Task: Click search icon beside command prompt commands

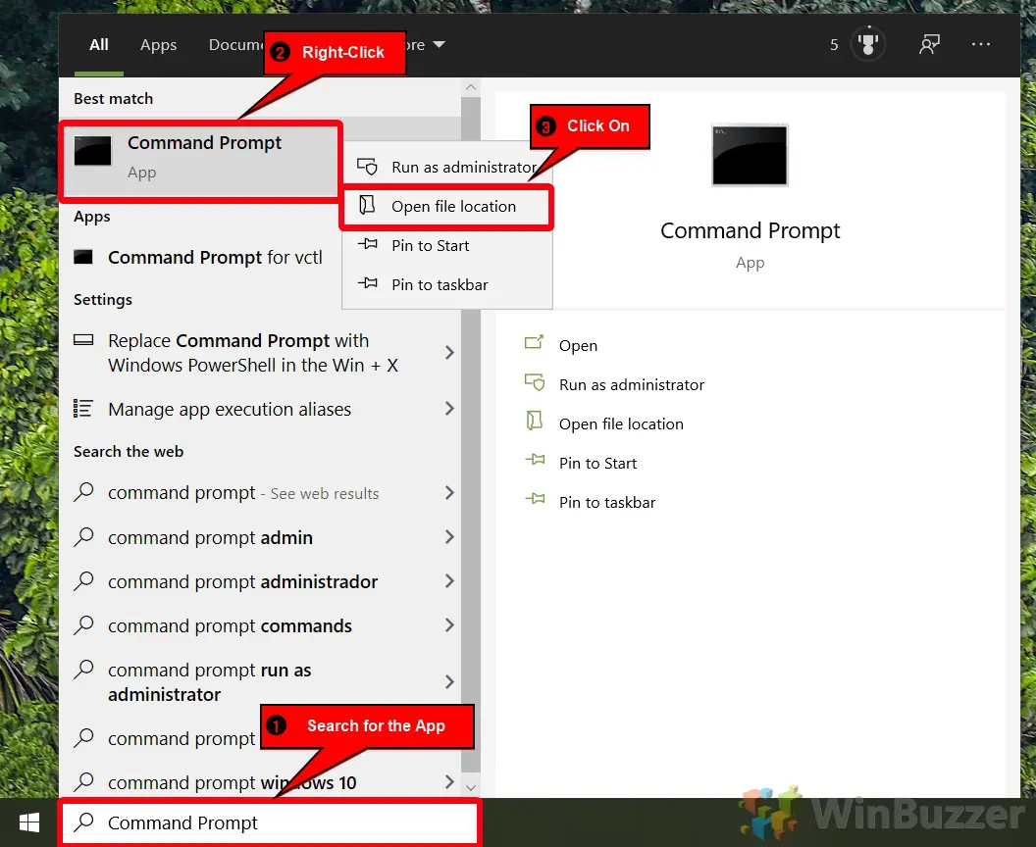Action: tap(84, 624)
